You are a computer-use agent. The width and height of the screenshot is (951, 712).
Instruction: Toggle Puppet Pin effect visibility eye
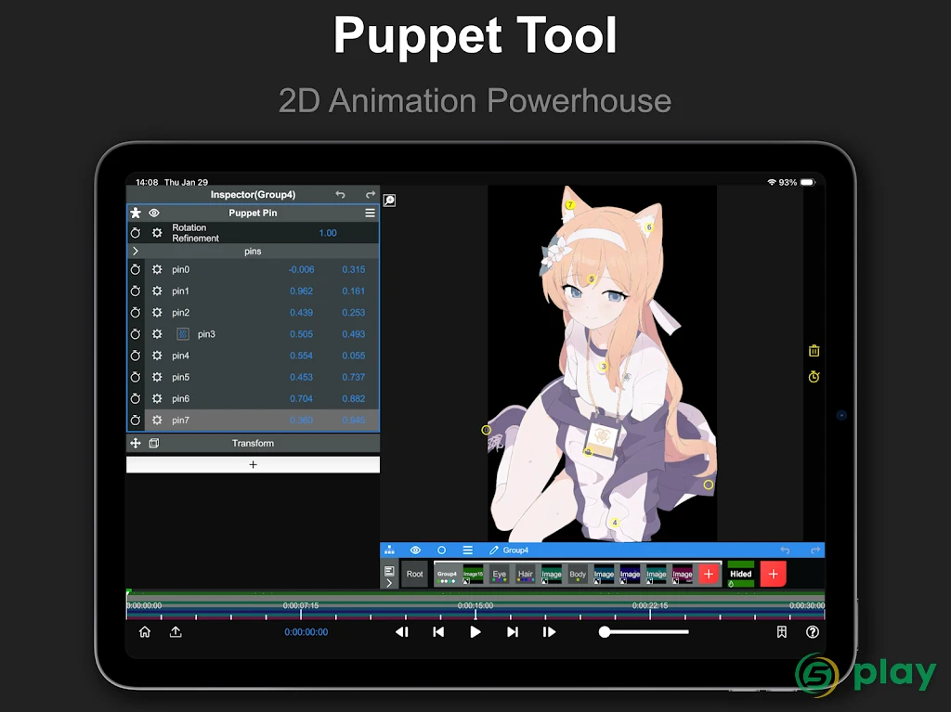click(154, 213)
